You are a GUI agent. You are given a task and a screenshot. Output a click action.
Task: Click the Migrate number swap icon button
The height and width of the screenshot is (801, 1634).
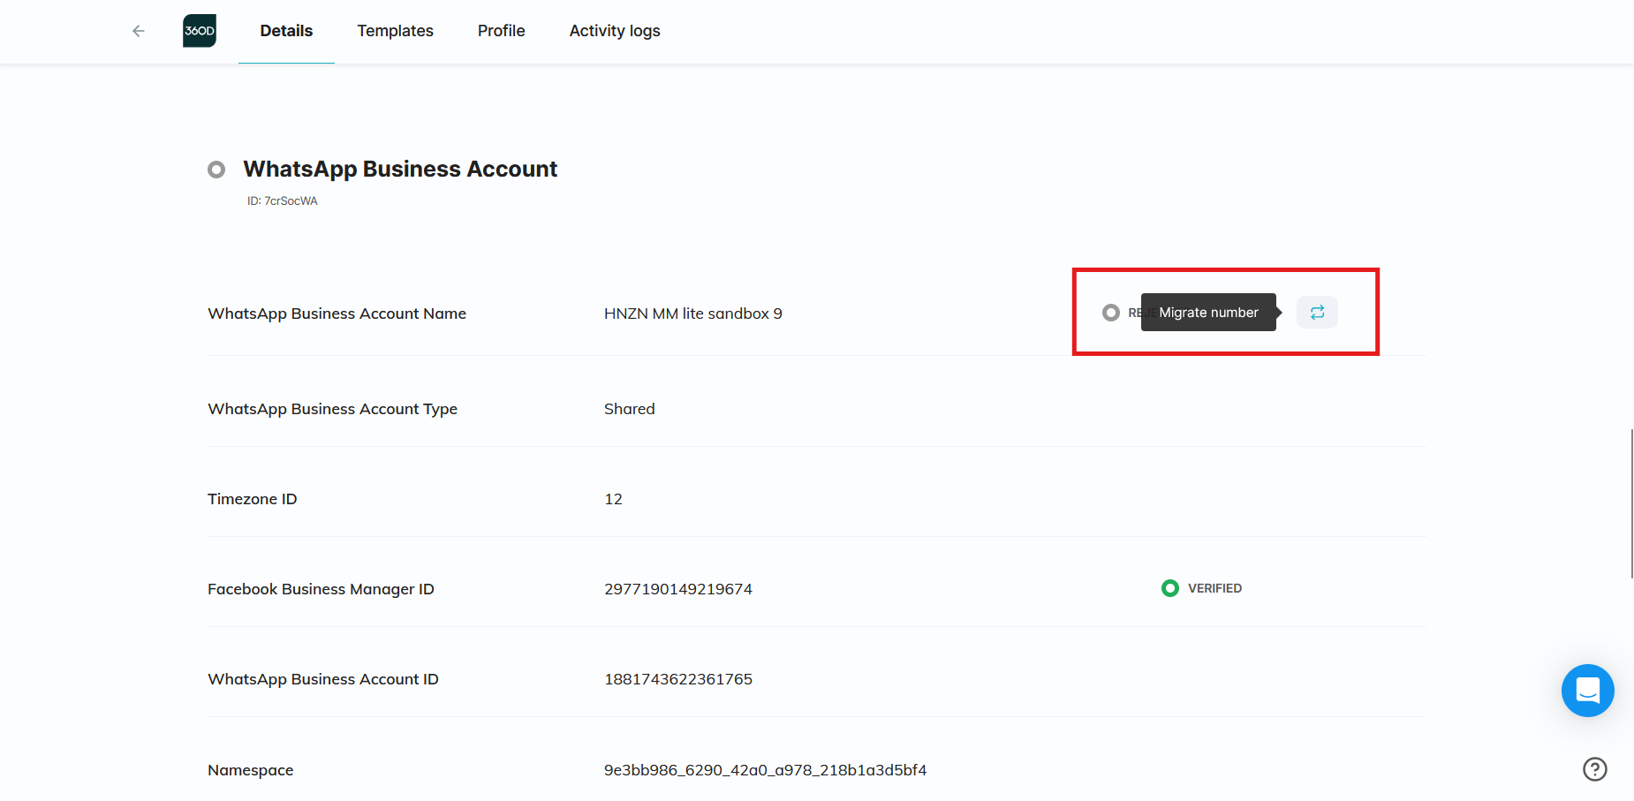pyautogui.click(x=1317, y=313)
